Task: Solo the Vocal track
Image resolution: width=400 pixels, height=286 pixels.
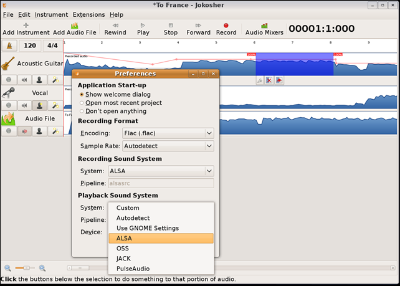Action: 39,105
